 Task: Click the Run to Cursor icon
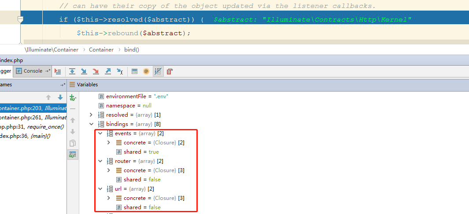pyautogui.click(x=120, y=71)
